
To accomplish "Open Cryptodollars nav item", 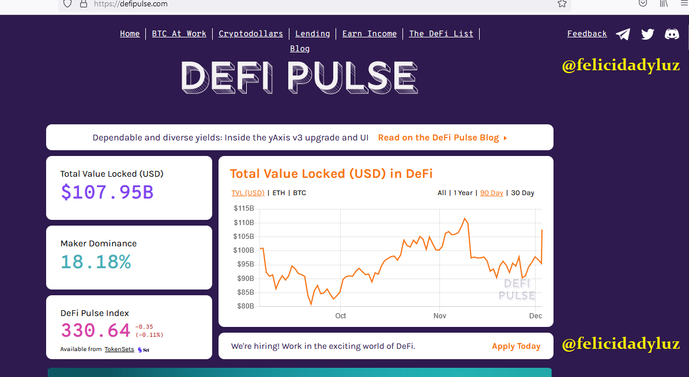I will tap(251, 34).
